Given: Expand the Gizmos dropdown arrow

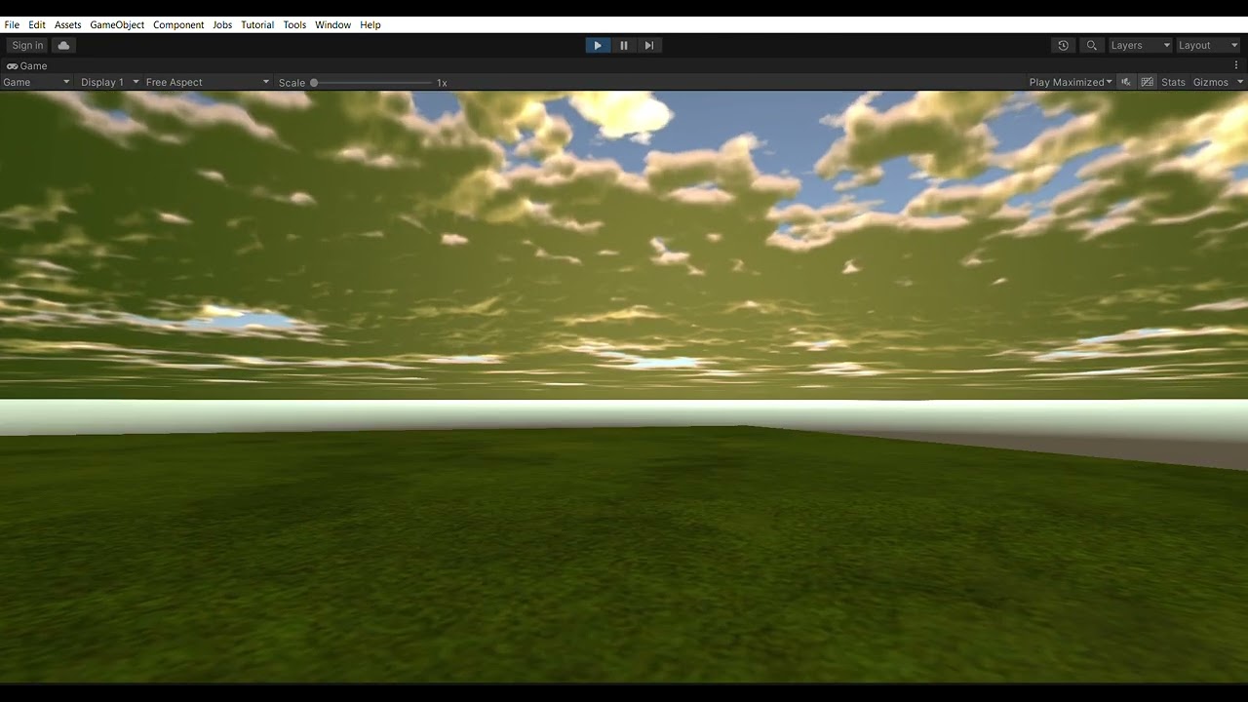Looking at the screenshot, I should (x=1240, y=82).
